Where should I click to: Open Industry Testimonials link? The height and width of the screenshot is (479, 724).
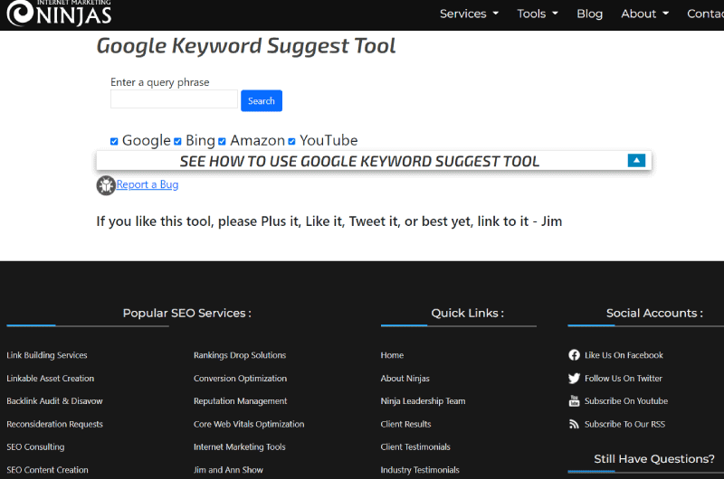pos(420,470)
